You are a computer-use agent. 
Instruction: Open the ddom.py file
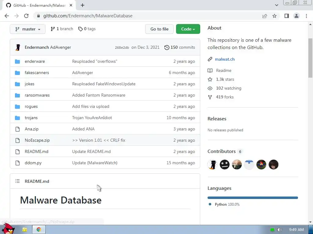33,163
